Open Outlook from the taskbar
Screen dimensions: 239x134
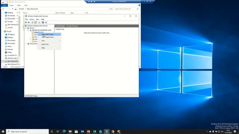point(82,131)
